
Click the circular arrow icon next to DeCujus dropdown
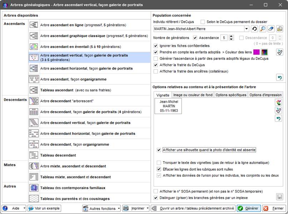[254, 29]
